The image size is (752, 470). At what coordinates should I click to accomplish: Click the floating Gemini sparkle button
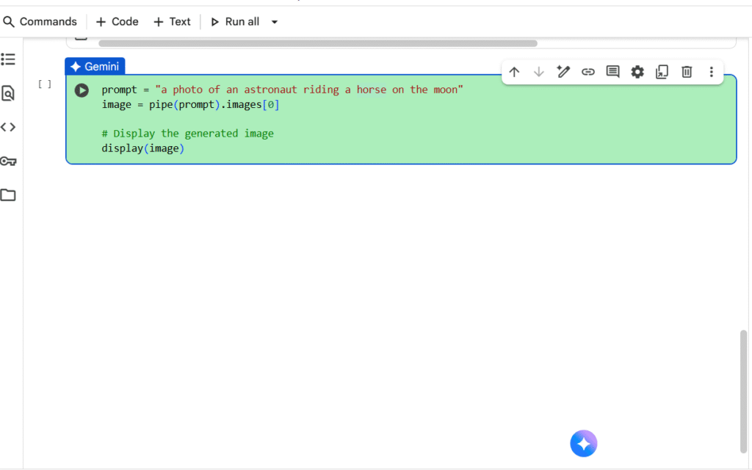(584, 444)
